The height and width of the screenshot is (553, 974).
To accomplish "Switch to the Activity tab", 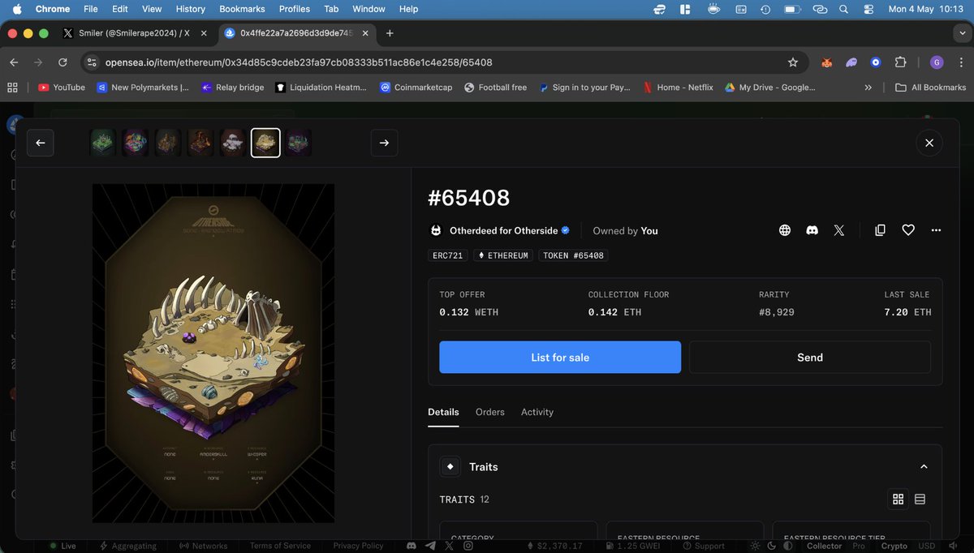I will 537,412.
